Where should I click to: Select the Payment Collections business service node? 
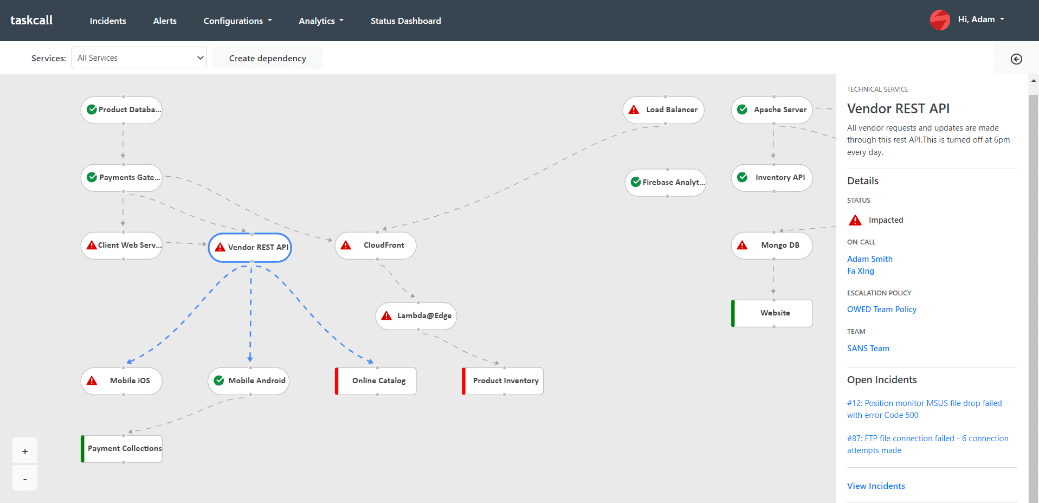[122, 449]
